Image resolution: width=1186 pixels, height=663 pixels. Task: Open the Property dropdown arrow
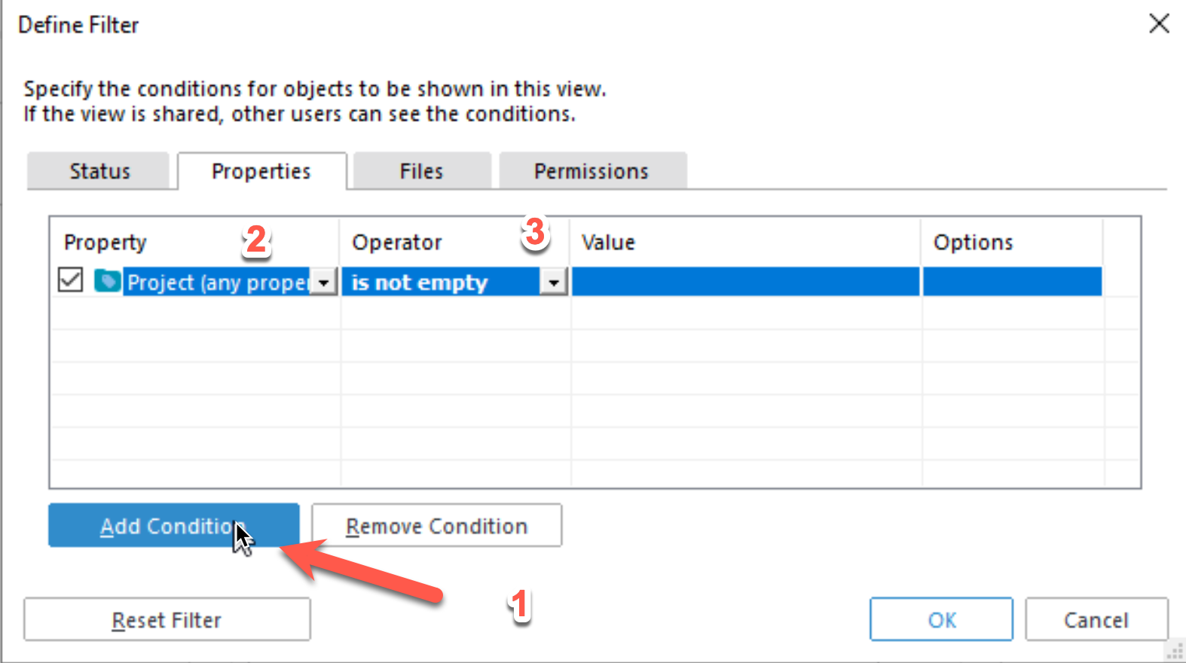(324, 282)
